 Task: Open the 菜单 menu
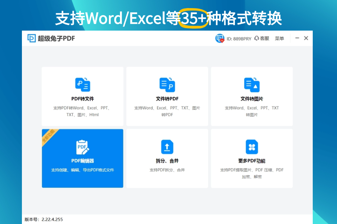pyautogui.click(x=279, y=38)
